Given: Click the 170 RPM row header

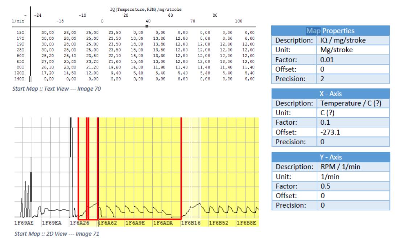Looking at the screenshot, I should pyautogui.click(x=20, y=38).
